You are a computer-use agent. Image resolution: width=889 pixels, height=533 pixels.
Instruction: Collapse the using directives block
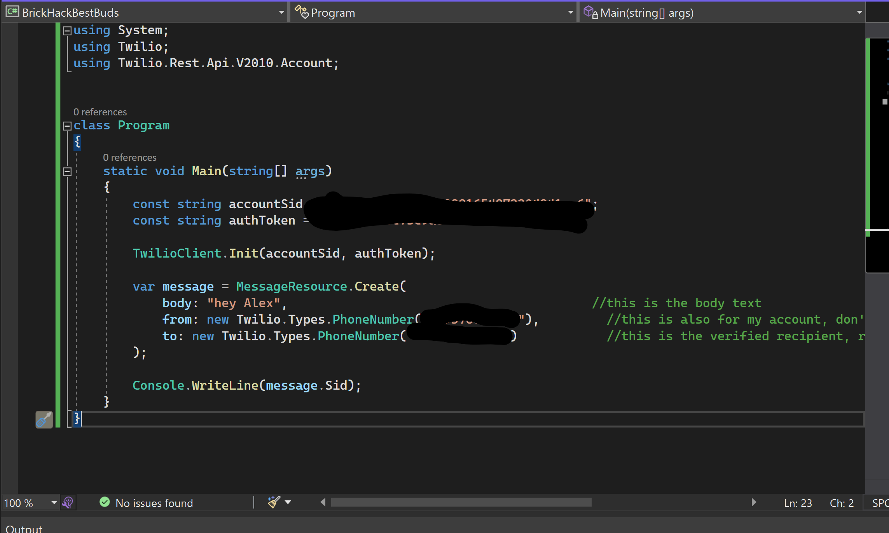tap(67, 31)
